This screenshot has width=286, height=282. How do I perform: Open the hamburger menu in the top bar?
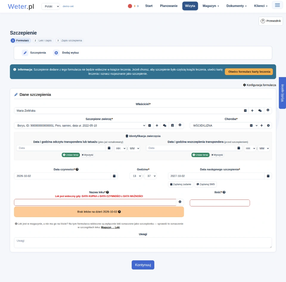pos(277,5)
